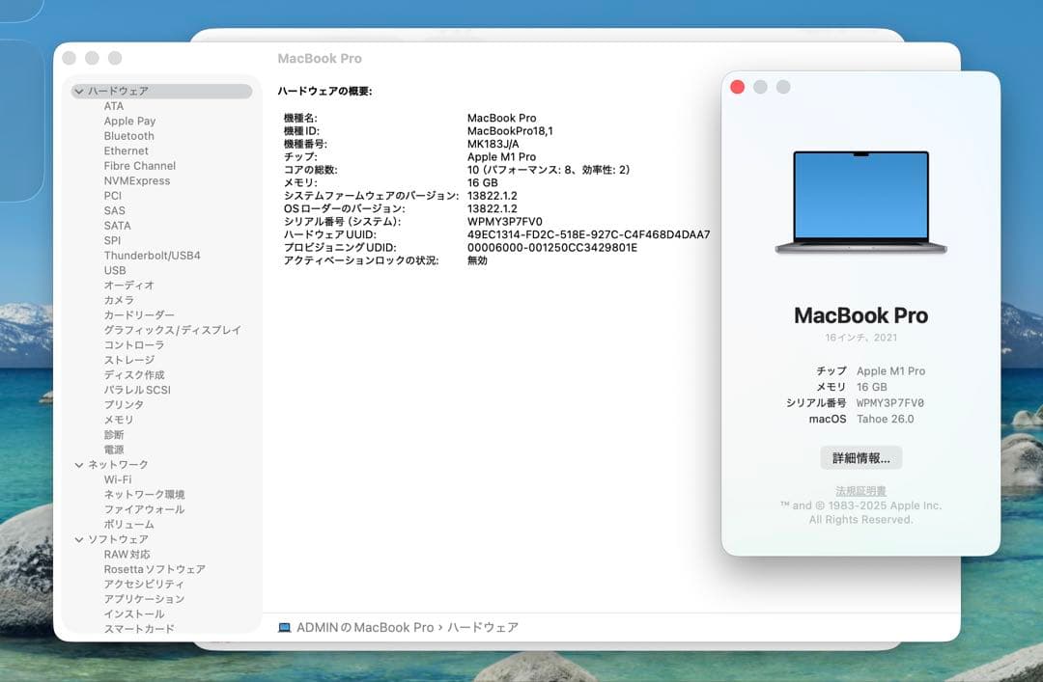
Task: Select the ネットワーク category header
Action: (119, 465)
